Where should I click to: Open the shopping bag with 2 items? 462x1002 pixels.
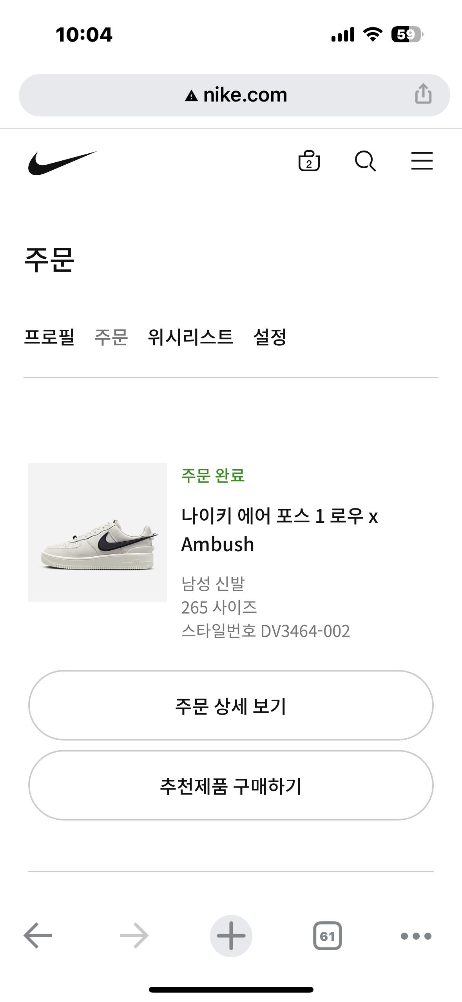tap(309, 161)
